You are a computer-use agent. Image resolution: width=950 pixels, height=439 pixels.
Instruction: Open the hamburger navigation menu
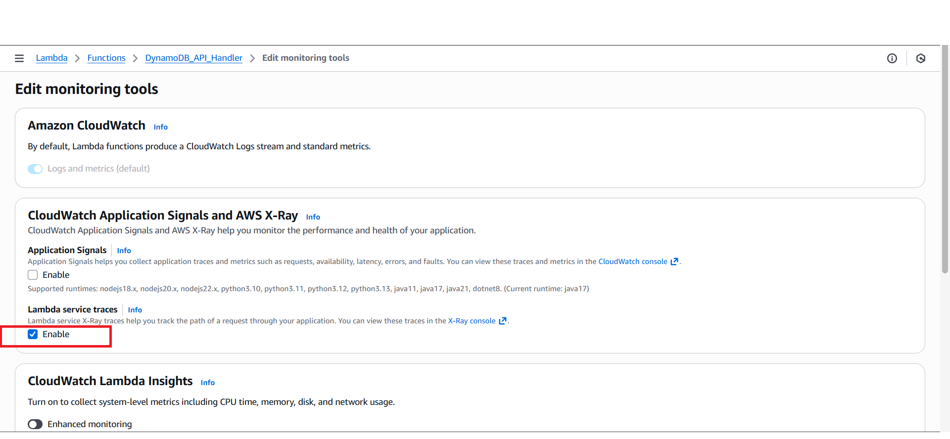19,58
